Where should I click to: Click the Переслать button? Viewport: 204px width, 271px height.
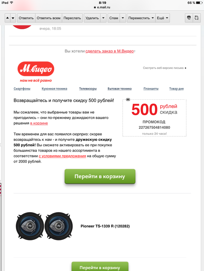click(72, 18)
